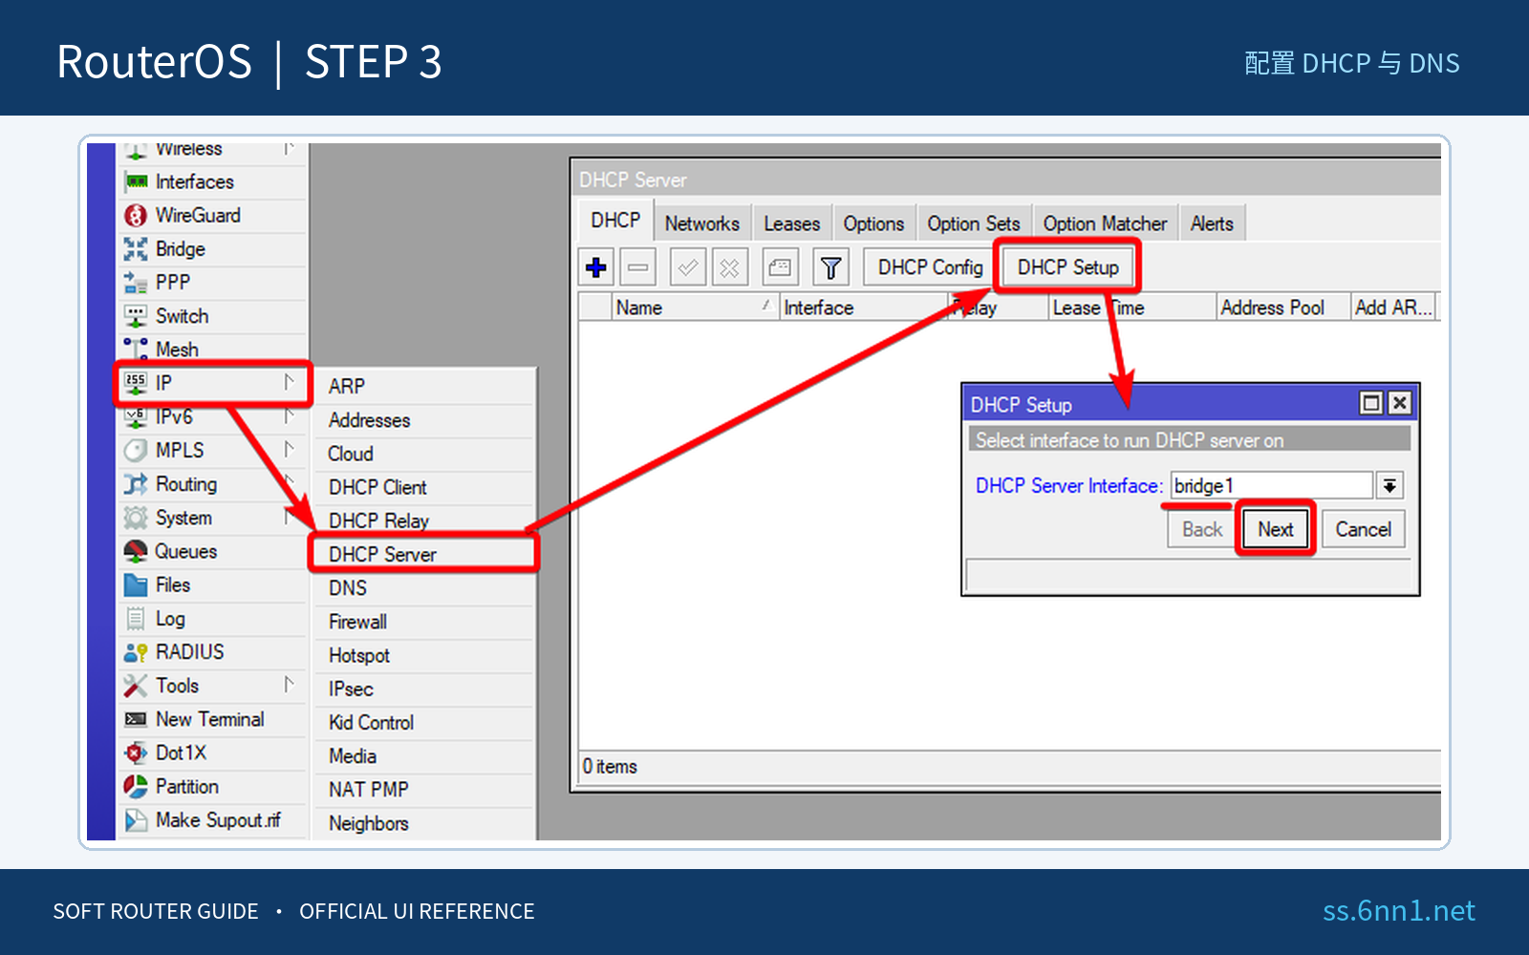1529x955 pixels.
Task: Go to the Option Matcher tab
Action: point(1106,223)
